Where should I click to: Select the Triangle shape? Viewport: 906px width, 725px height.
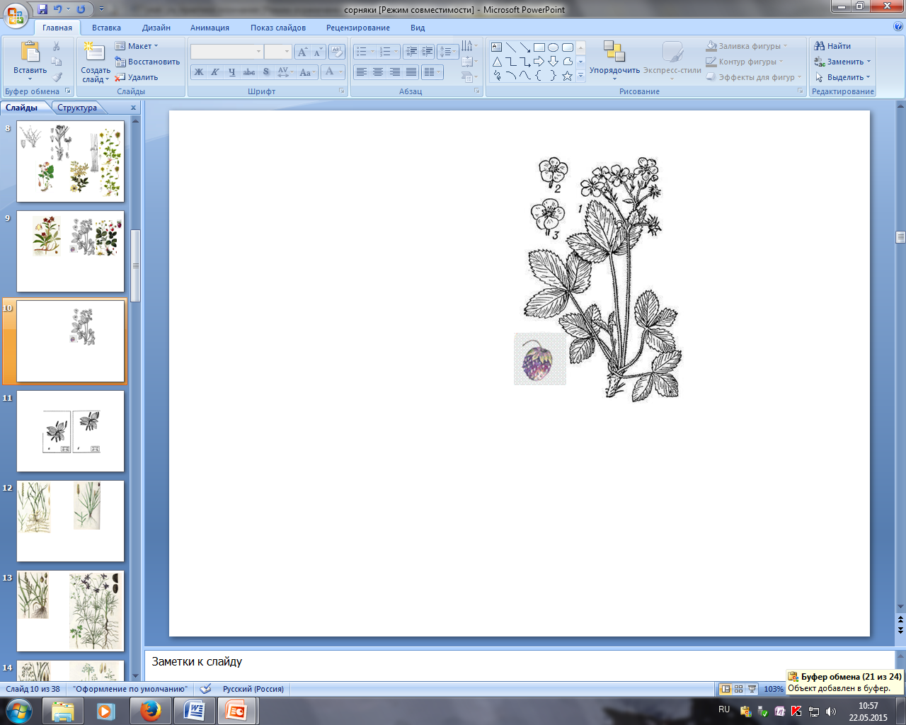pos(497,62)
